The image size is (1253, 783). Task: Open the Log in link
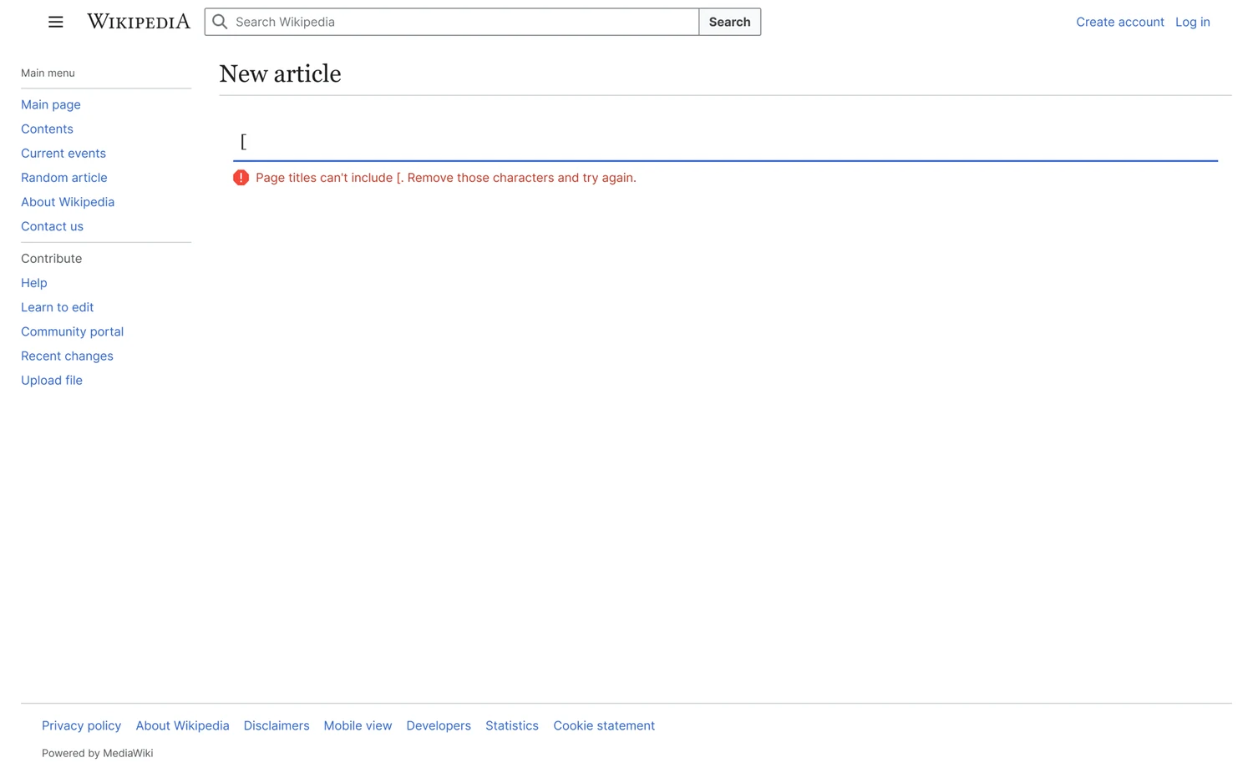coord(1193,22)
